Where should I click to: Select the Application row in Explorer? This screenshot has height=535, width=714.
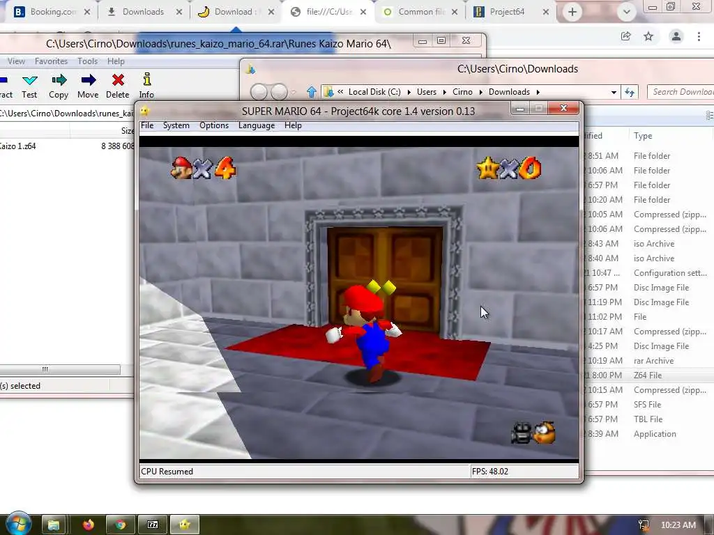tap(648, 434)
